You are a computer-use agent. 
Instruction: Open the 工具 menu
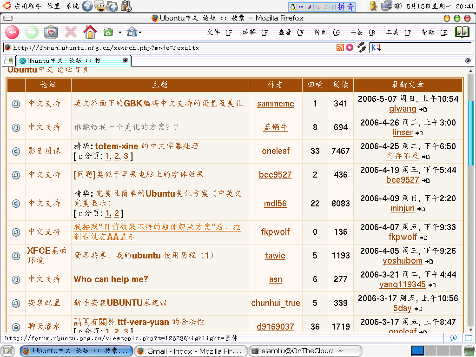[398, 32]
